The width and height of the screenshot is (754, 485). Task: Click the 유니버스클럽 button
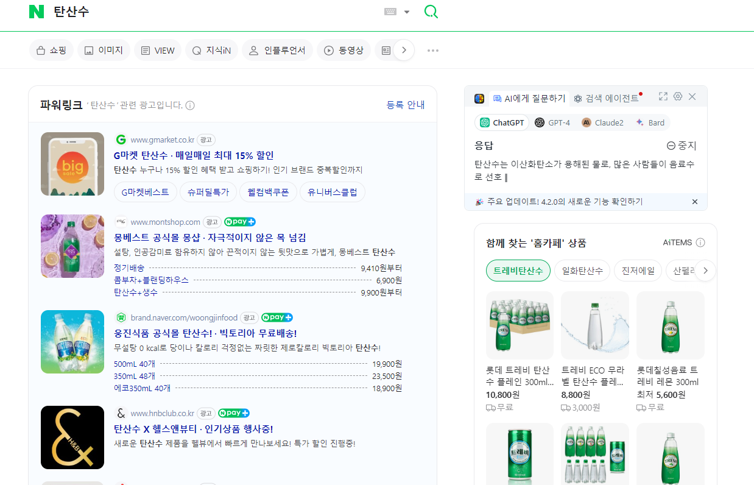(x=333, y=192)
